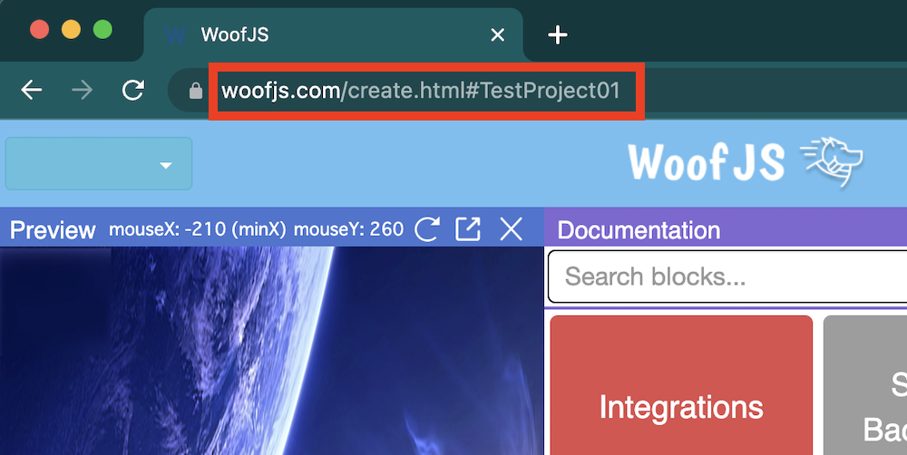907x455 pixels.
Task: Open Preview in a new window via the pop-out icon
Action: point(468,229)
